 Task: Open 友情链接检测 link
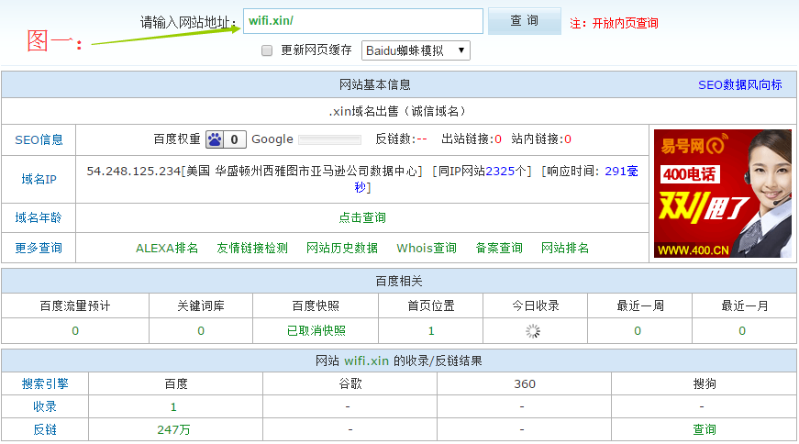click(252, 248)
